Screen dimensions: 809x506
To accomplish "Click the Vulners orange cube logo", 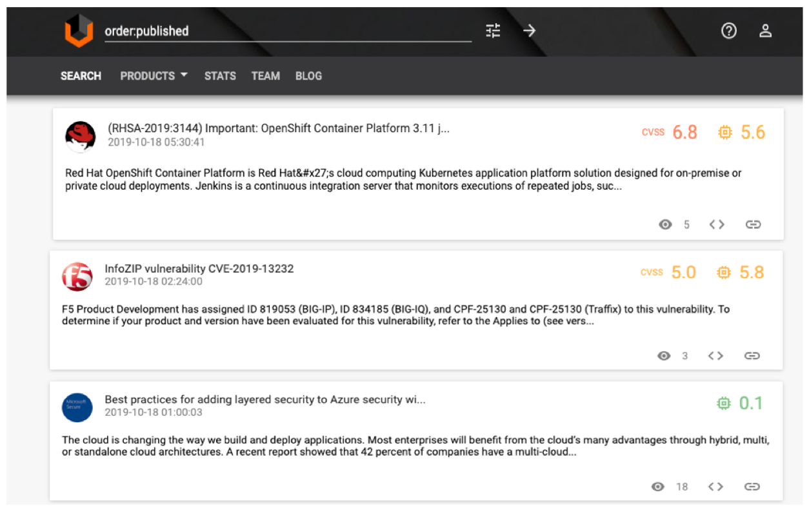I will (x=79, y=32).
